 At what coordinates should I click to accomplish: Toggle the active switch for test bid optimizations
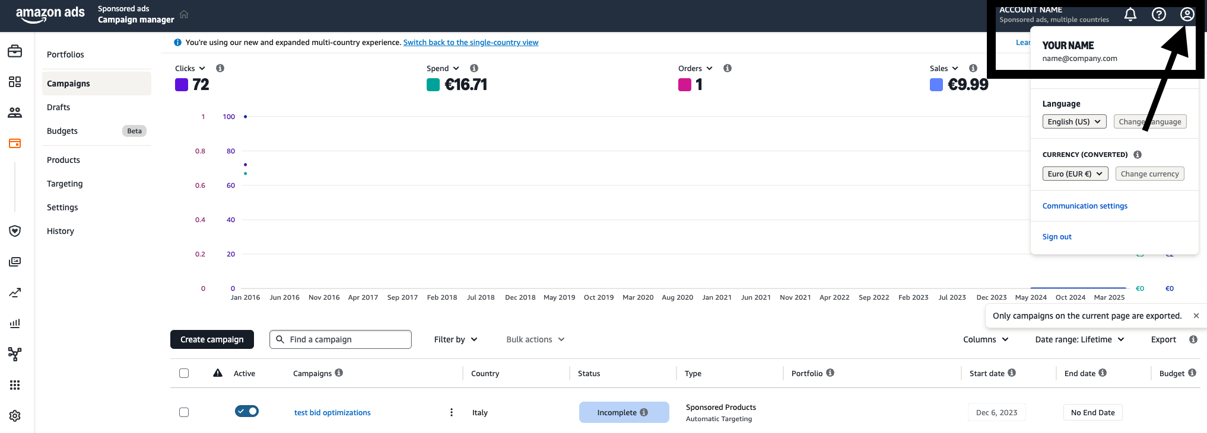coord(247,411)
